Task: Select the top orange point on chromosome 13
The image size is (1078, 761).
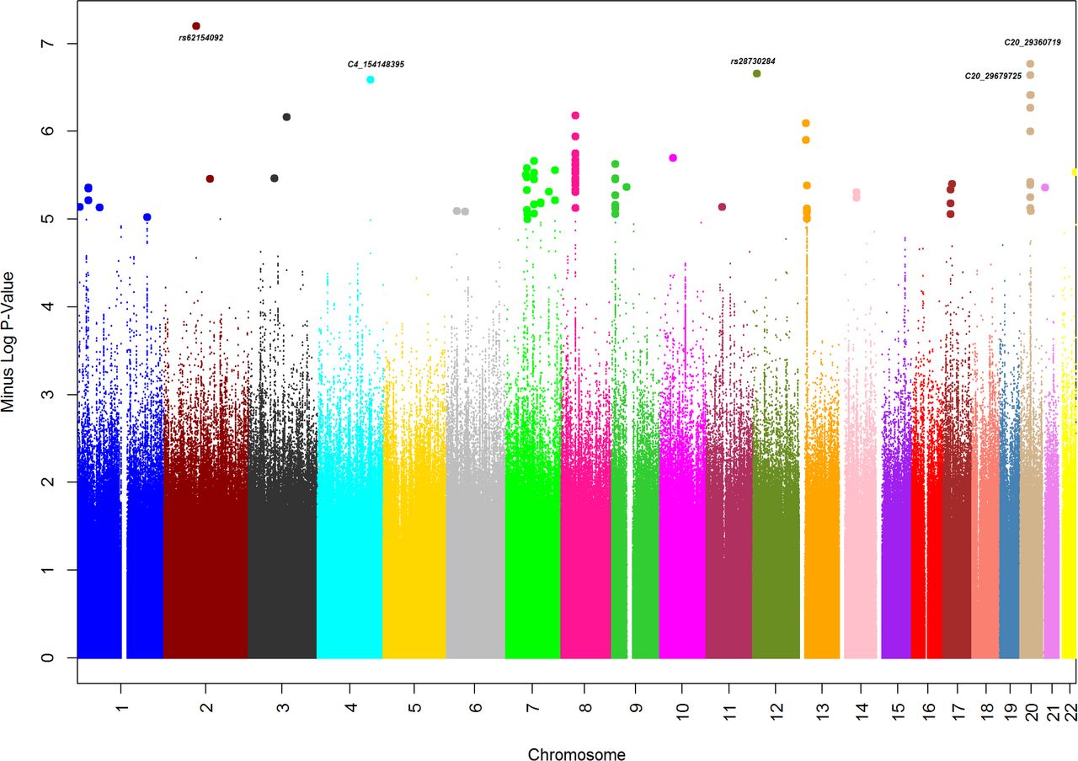Action: [x=806, y=123]
